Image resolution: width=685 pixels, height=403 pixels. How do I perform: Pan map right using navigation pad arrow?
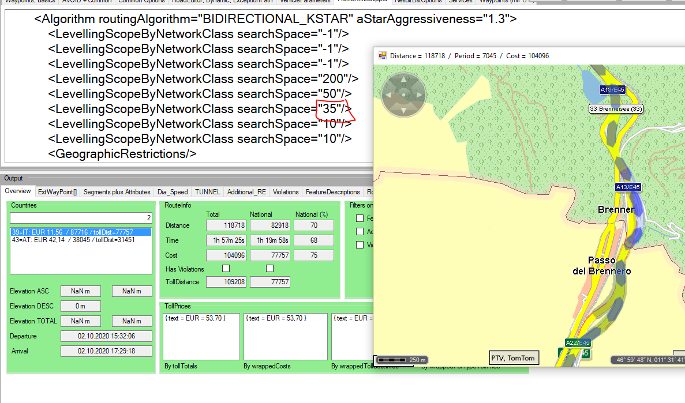click(419, 95)
